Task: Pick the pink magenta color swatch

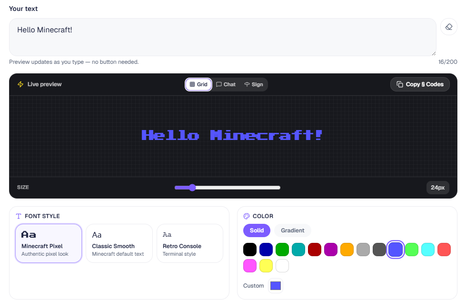Action: tap(250, 266)
